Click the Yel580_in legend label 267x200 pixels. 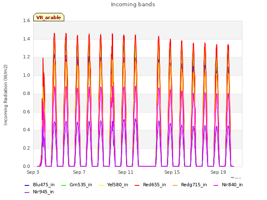(x=118, y=185)
